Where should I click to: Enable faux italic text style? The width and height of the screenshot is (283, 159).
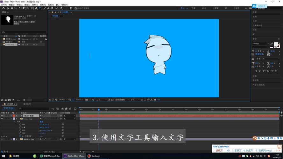[x=260, y=71]
